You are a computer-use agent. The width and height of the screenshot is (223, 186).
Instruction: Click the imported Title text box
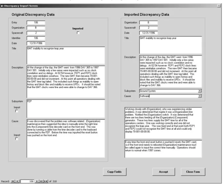[x=171, y=45]
